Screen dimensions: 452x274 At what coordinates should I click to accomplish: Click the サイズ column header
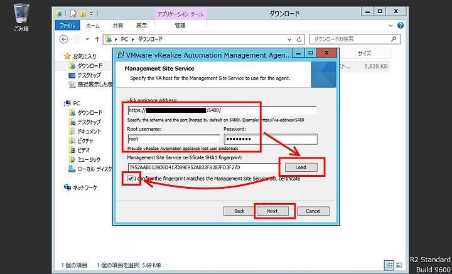(x=372, y=53)
